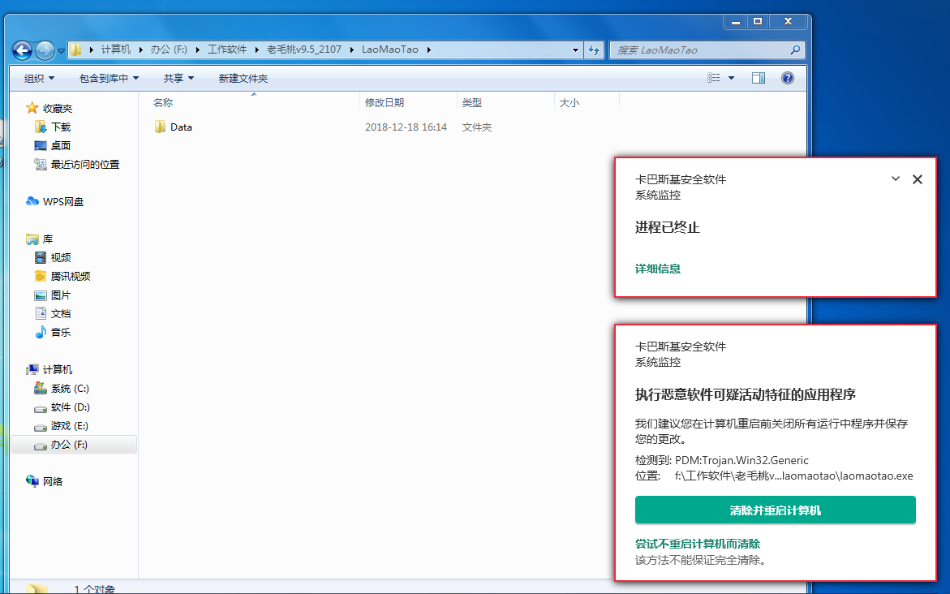This screenshot has height=594, width=950.
Task: Create a folder with 新建文件夹
Action: click(x=243, y=78)
